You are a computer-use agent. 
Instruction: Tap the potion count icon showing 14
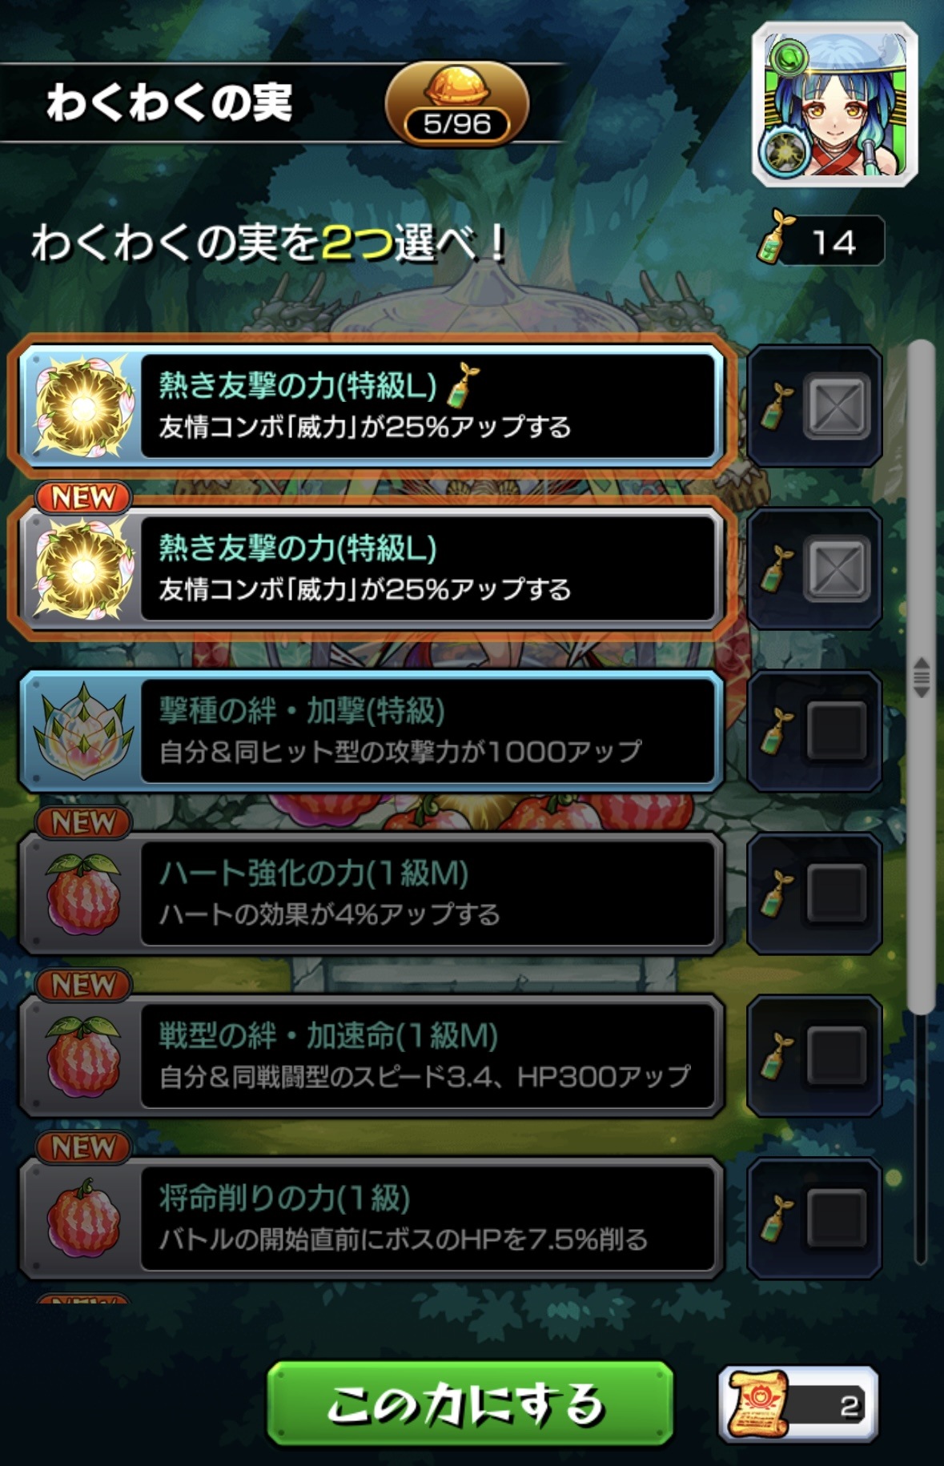(821, 239)
